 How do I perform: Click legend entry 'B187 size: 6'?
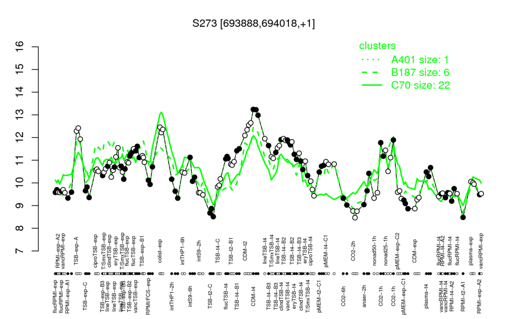tap(420, 72)
